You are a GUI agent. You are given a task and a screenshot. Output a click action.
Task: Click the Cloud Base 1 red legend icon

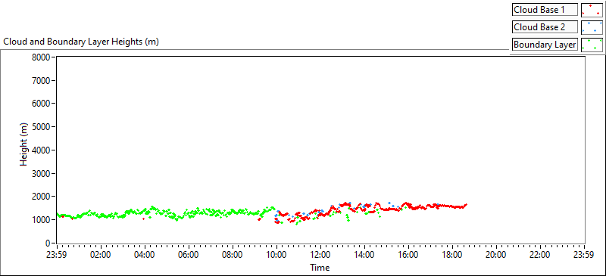tap(592, 10)
